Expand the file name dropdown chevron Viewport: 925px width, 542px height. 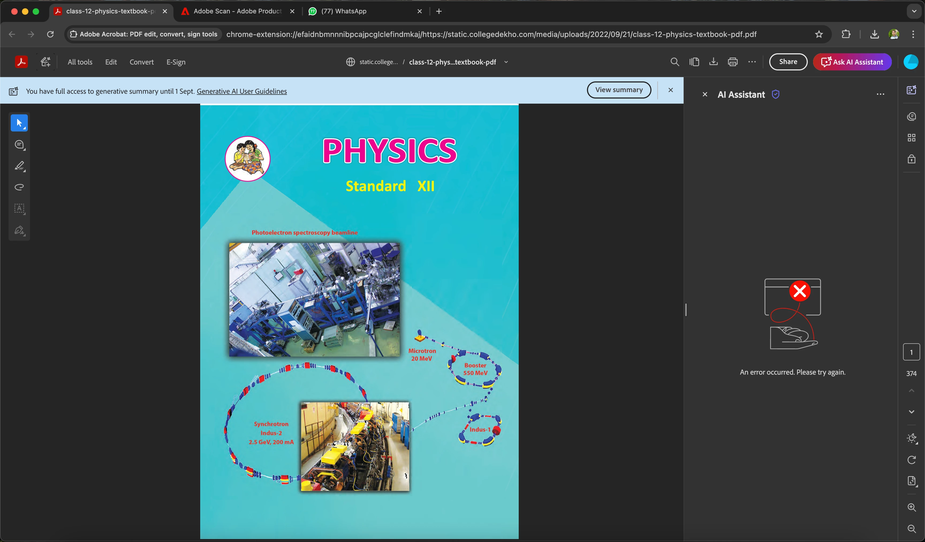pos(506,62)
